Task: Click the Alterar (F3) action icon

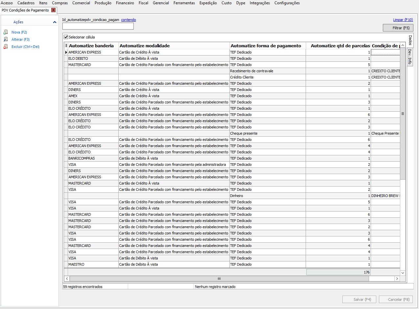Action: (5, 39)
